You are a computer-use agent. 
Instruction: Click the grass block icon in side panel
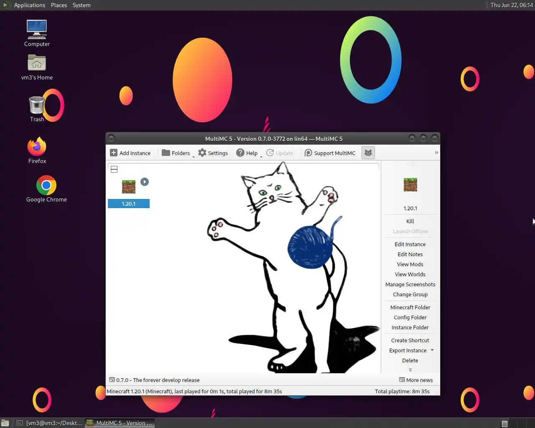[x=410, y=185]
